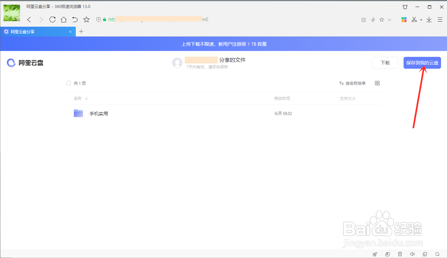Expand the screenshot tool dropdown arrow
The image size is (447, 258).
(421, 20)
